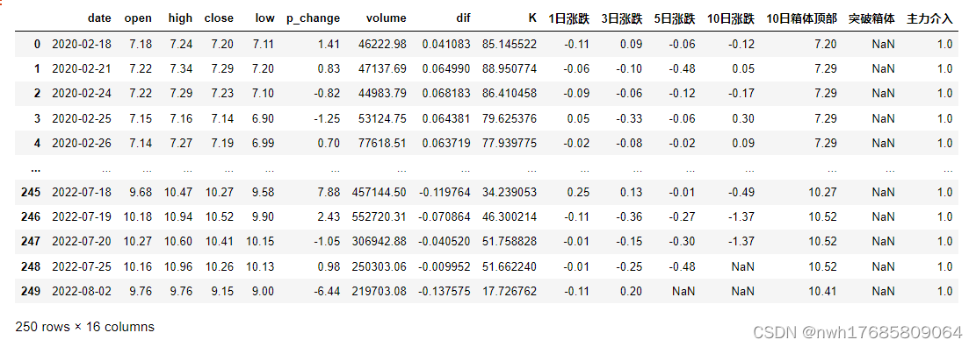The width and height of the screenshot is (976, 347).
Task: Select date cell 2022-07-25
Action: coord(81,266)
